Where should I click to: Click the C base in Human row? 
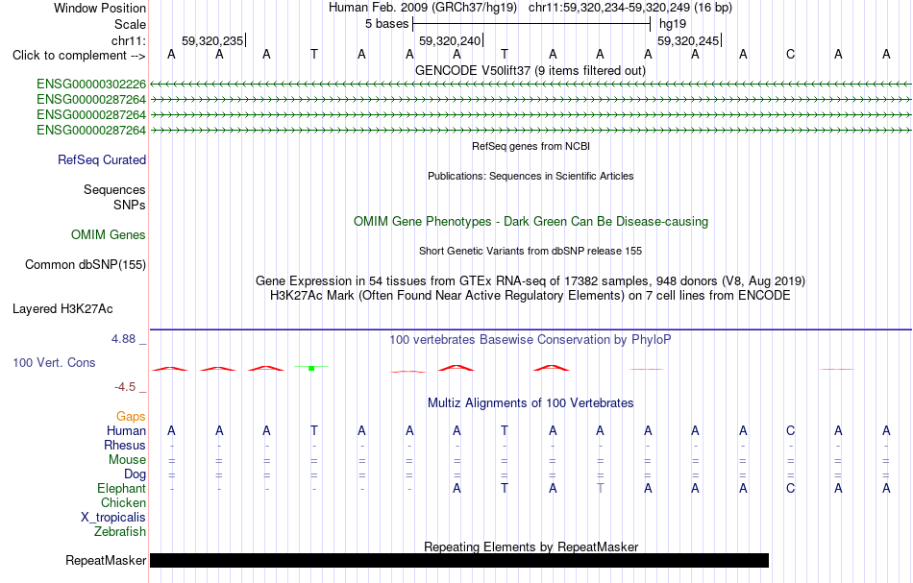click(x=790, y=430)
